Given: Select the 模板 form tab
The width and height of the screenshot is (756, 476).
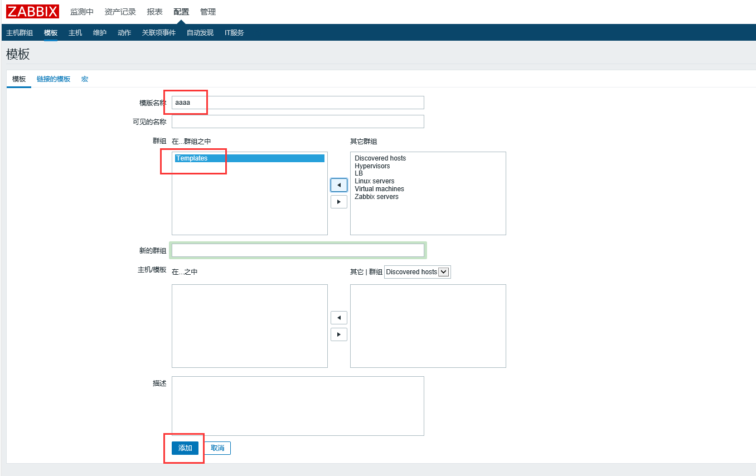Looking at the screenshot, I should pos(19,79).
